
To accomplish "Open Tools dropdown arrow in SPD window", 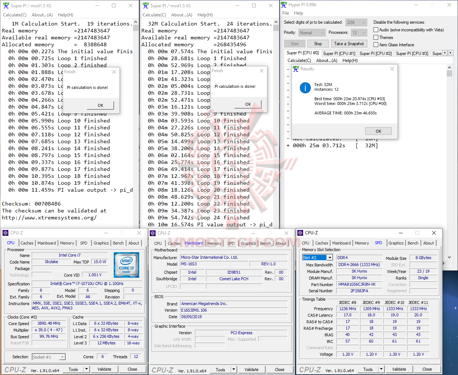I will (381, 369).
